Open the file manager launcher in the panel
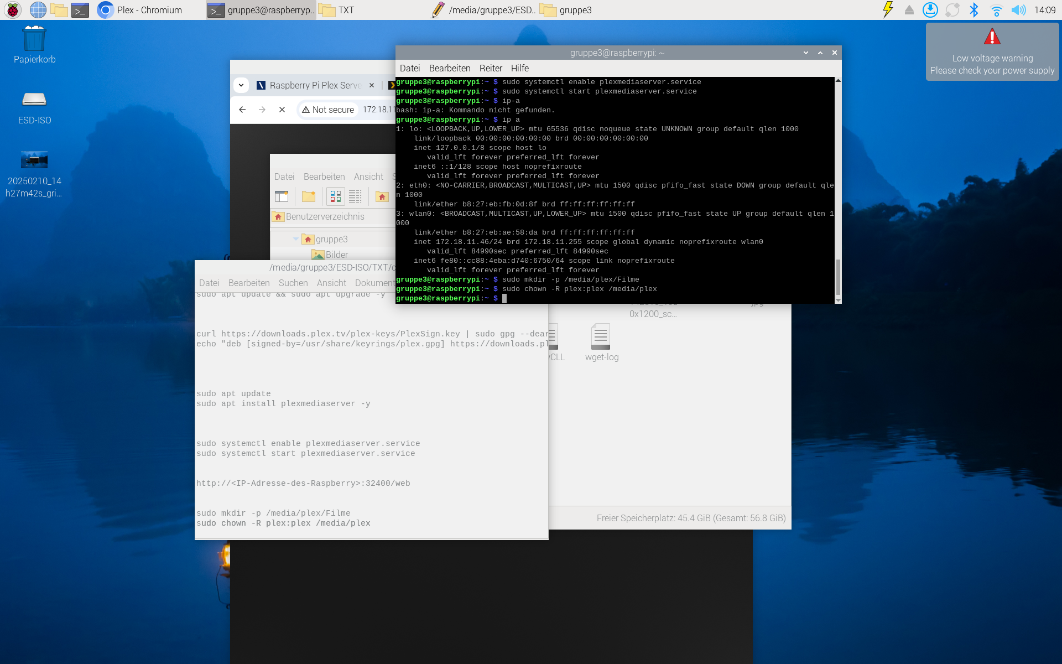 (x=59, y=10)
